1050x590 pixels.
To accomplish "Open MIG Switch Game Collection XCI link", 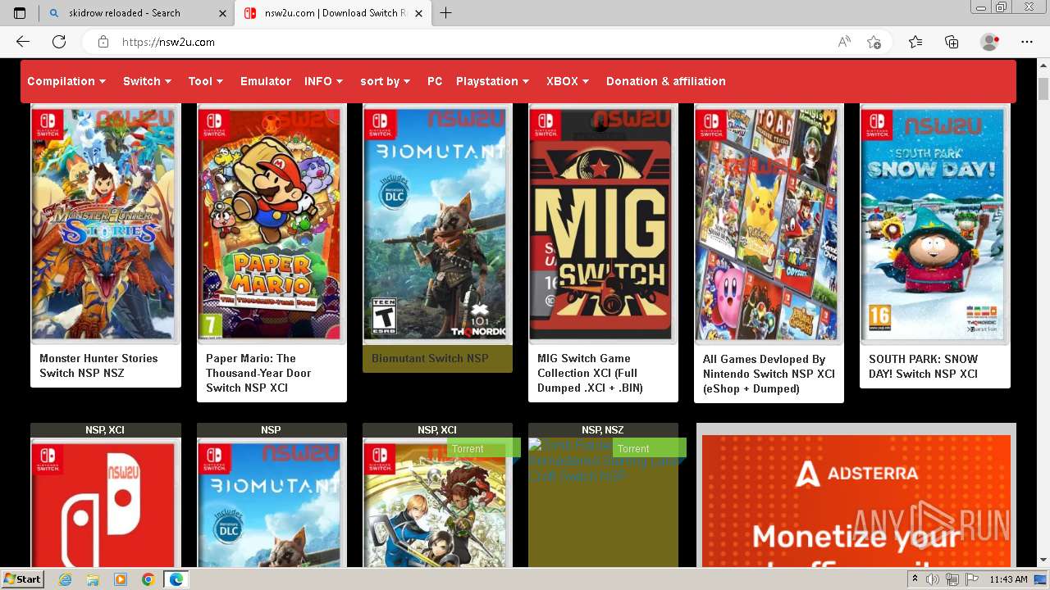I will (x=591, y=373).
